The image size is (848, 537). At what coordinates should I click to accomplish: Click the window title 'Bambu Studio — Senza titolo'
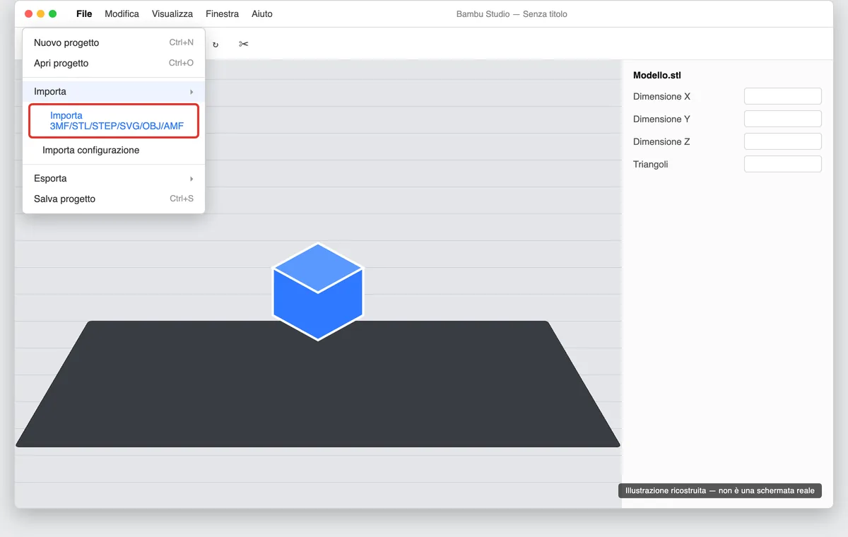click(x=512, y=14)
